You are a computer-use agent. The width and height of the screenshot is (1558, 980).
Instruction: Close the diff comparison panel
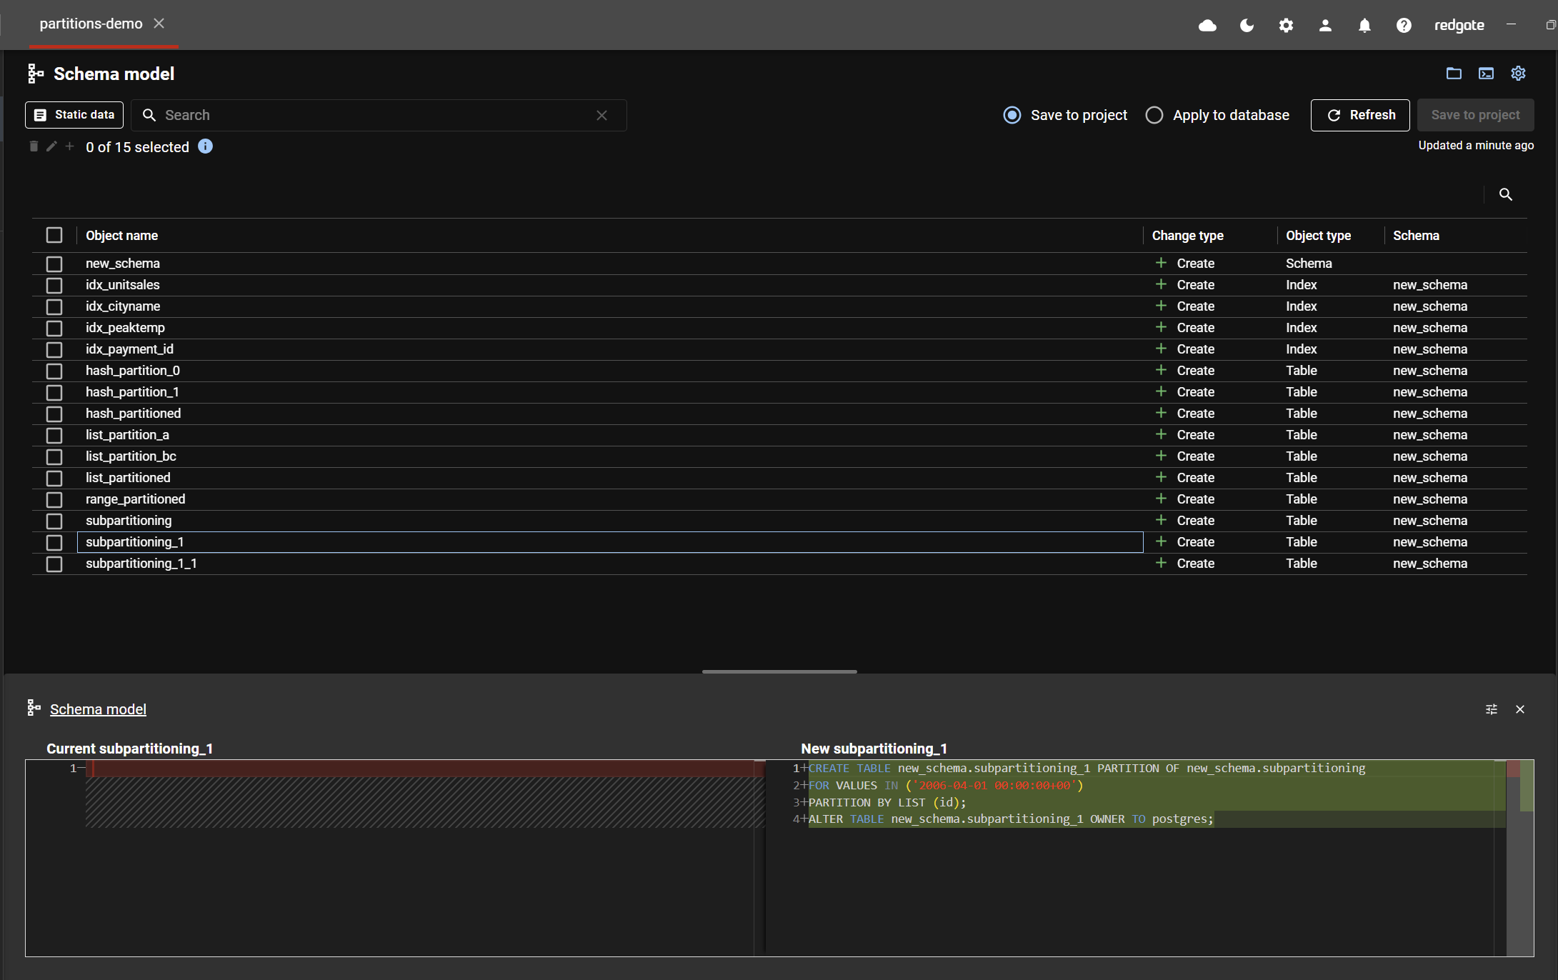[x=1520, y=709]
